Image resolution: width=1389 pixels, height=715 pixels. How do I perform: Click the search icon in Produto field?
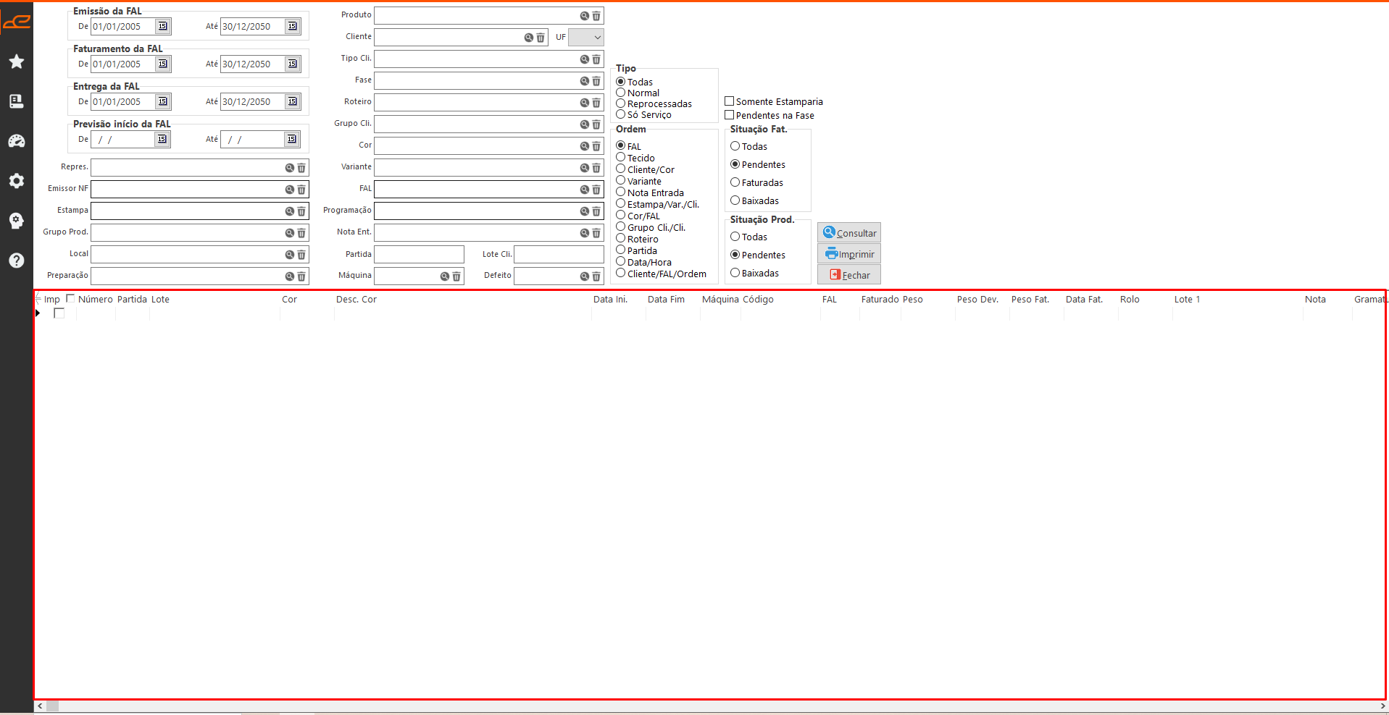(x=584, y=16)
